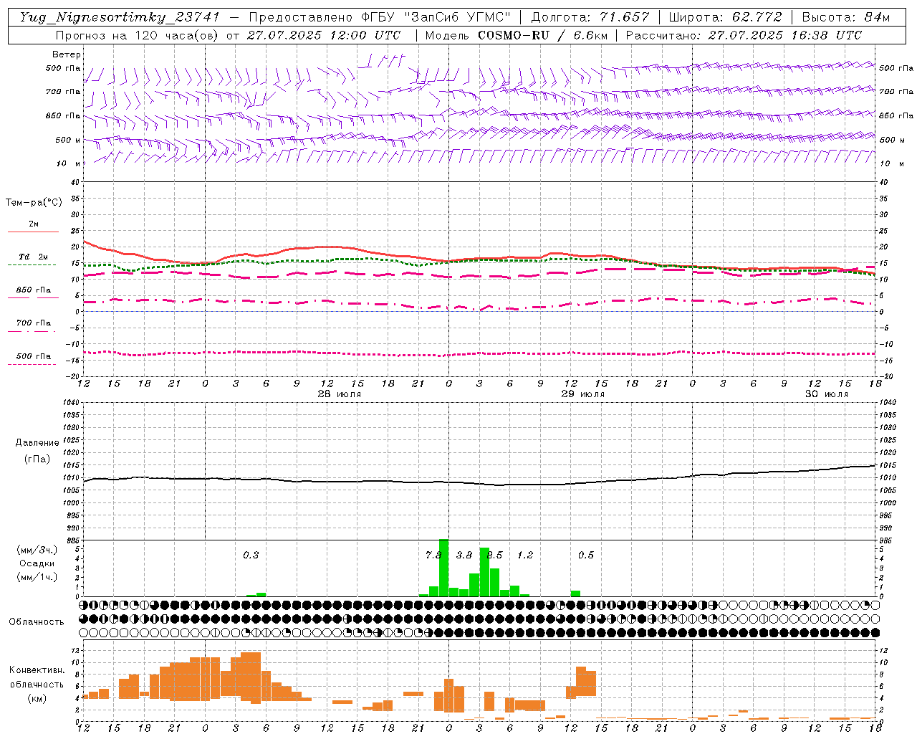Click the '(гПа)' unit under Давление
Screen dimensions: 917x734
pyautogui.click(x=37, y=459)
